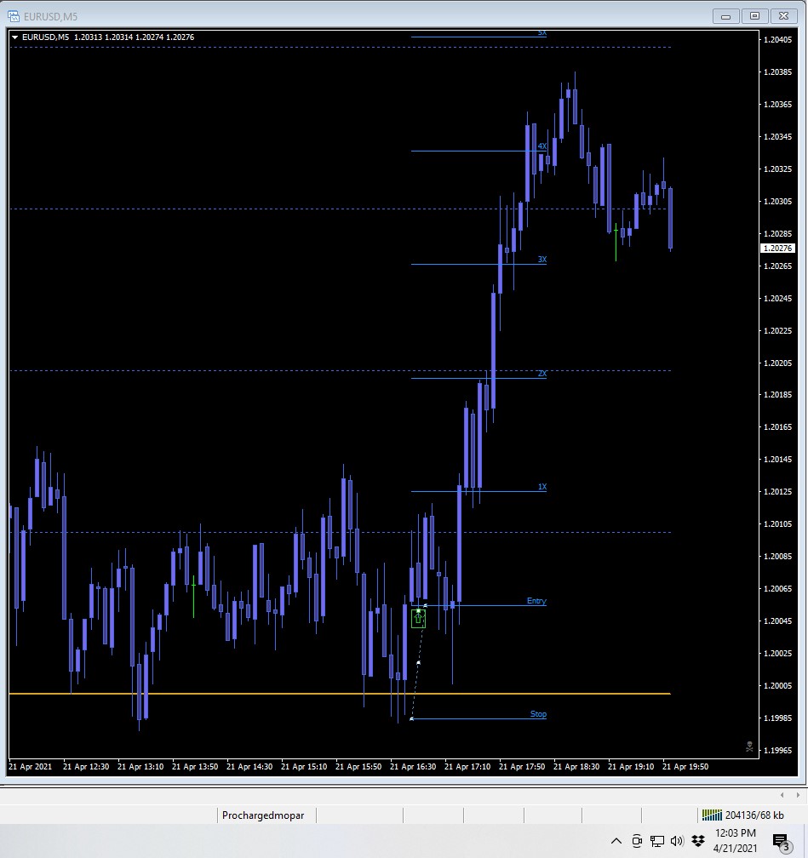The image size is (808, 858).
Task: Minimize the EURUSD,M5 chart window
Action: [x=726, y=16]
